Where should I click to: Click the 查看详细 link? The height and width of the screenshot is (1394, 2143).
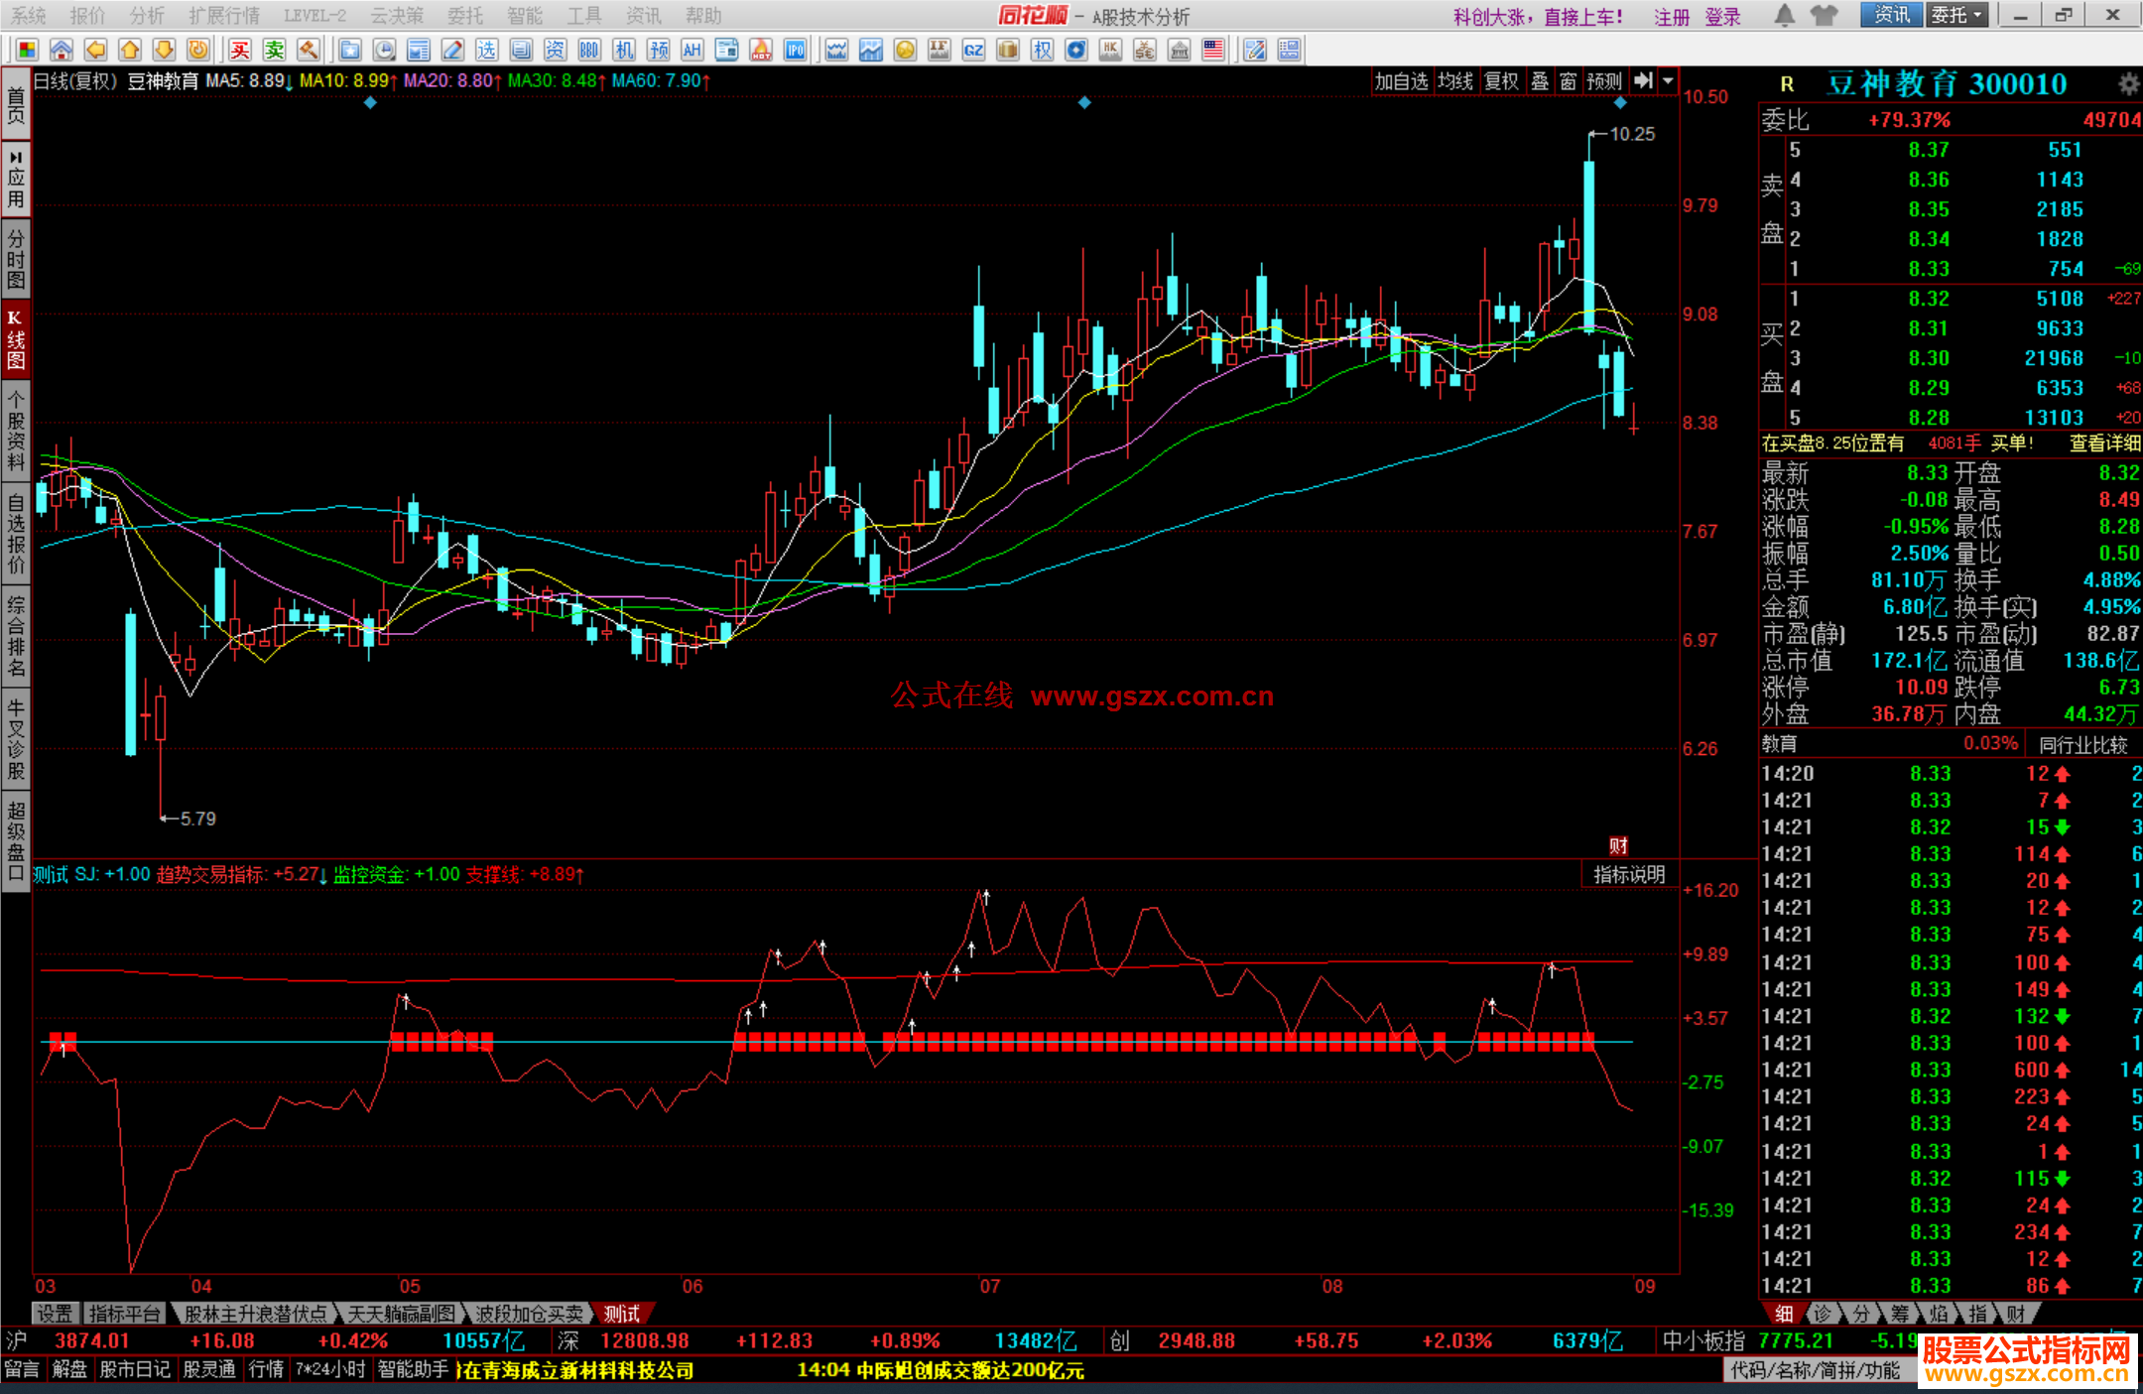pos(2104,444)
